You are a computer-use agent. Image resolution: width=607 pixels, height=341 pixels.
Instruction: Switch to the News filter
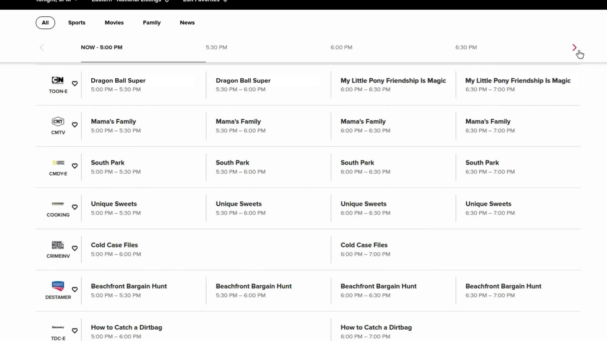pos(187,23)
